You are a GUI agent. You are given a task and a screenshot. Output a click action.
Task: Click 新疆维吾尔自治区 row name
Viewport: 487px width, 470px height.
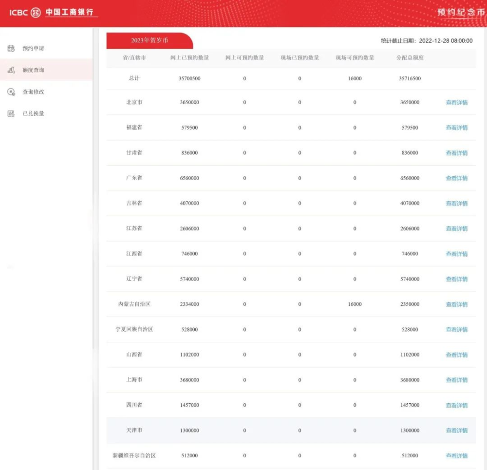(134, 455)
